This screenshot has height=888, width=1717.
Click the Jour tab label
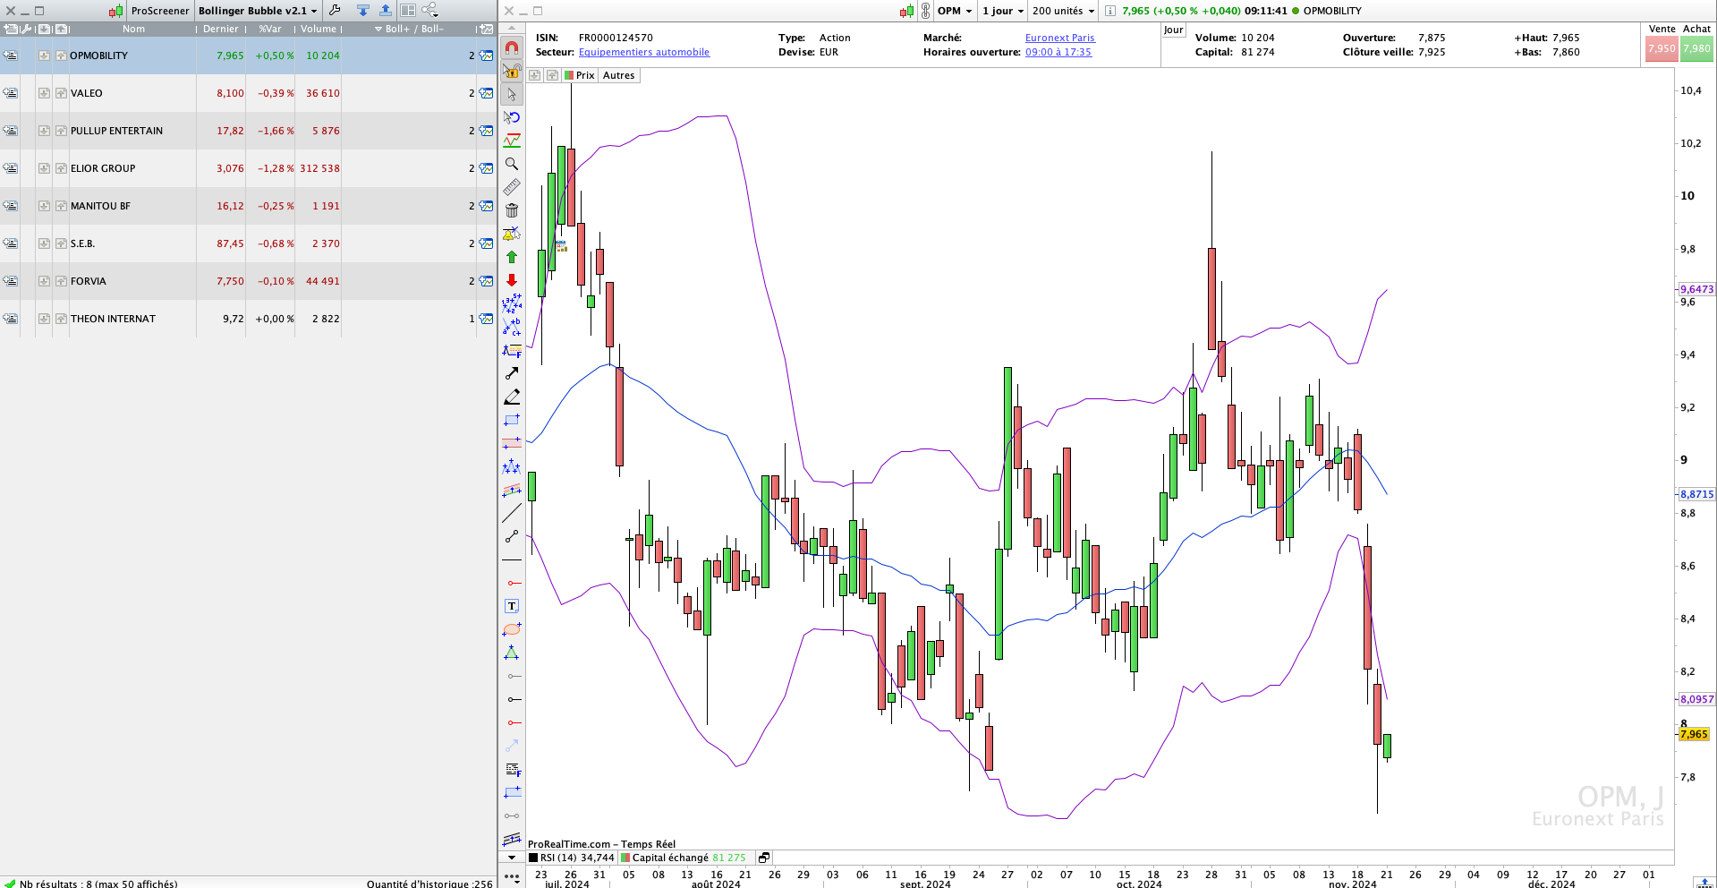click(x=1173, y=30)
